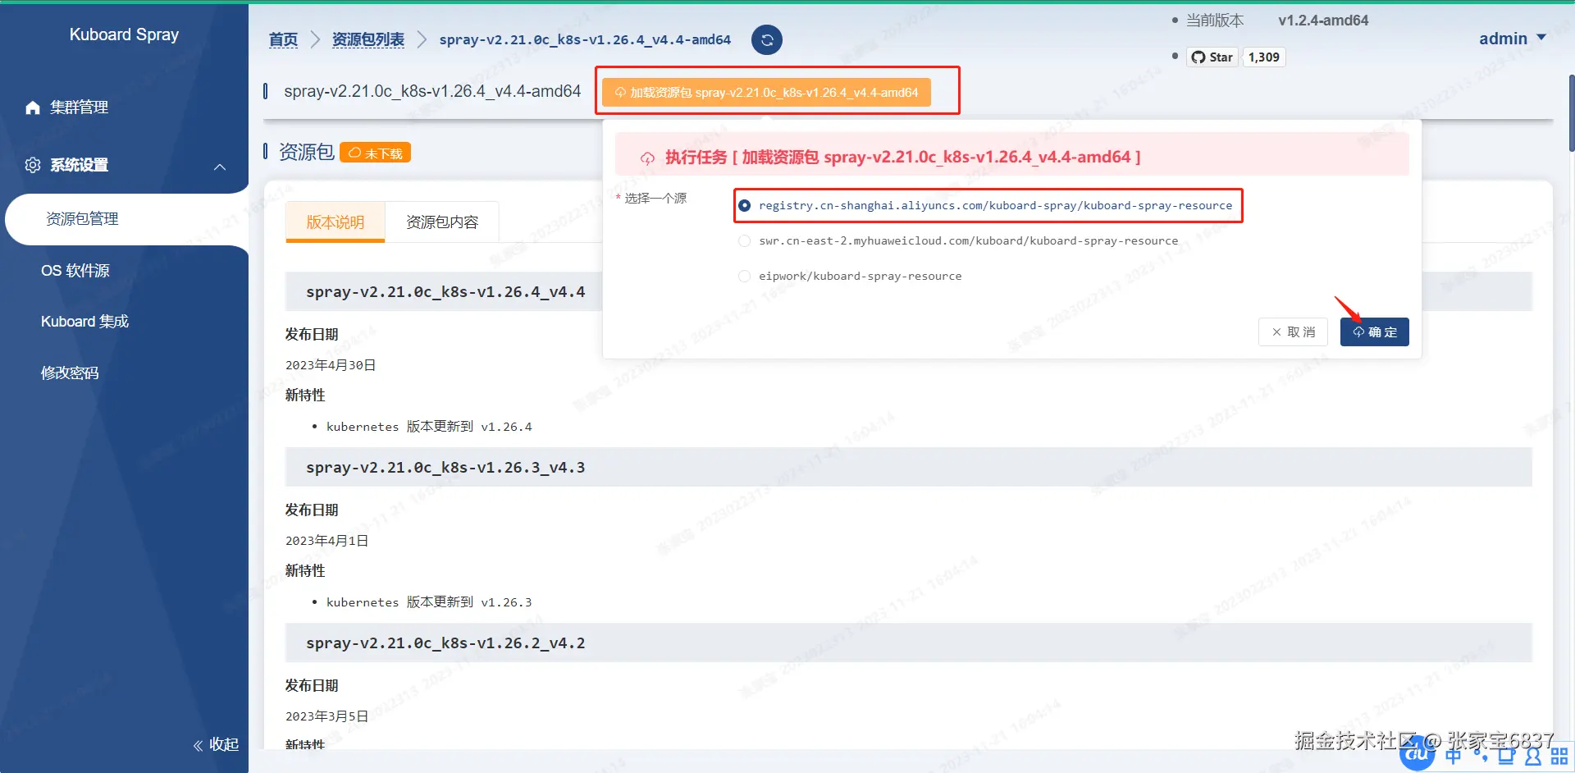Select the eipwork/kuboard-spray-resource source radio
Screen dimensions: 1575x773
click(x=744, y=276)
